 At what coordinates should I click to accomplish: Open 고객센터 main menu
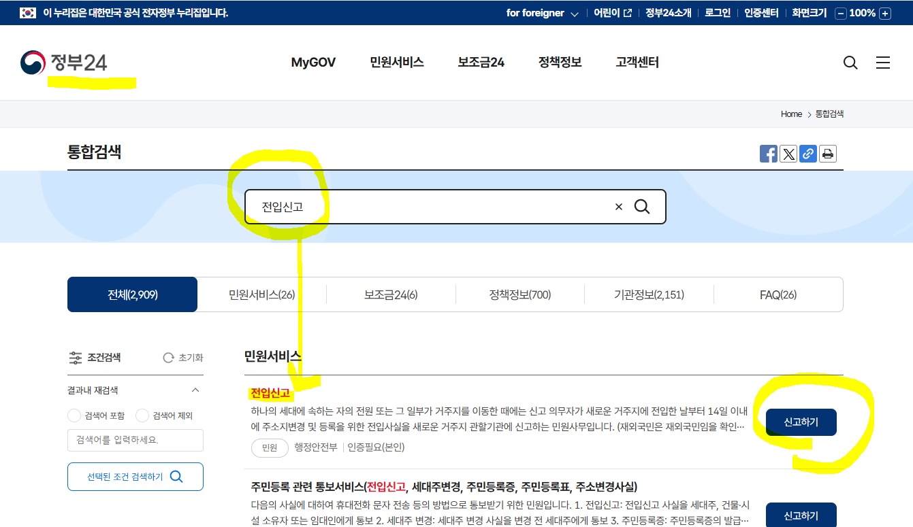[x=637, y=63]
